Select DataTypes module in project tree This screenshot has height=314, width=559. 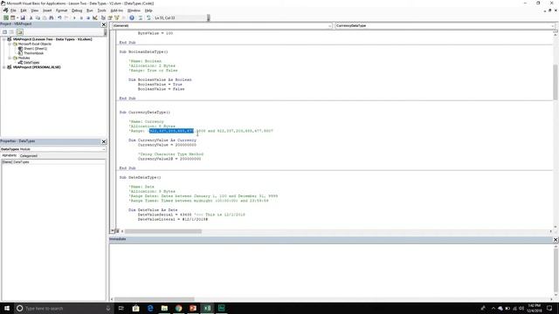tap(31, 62)
